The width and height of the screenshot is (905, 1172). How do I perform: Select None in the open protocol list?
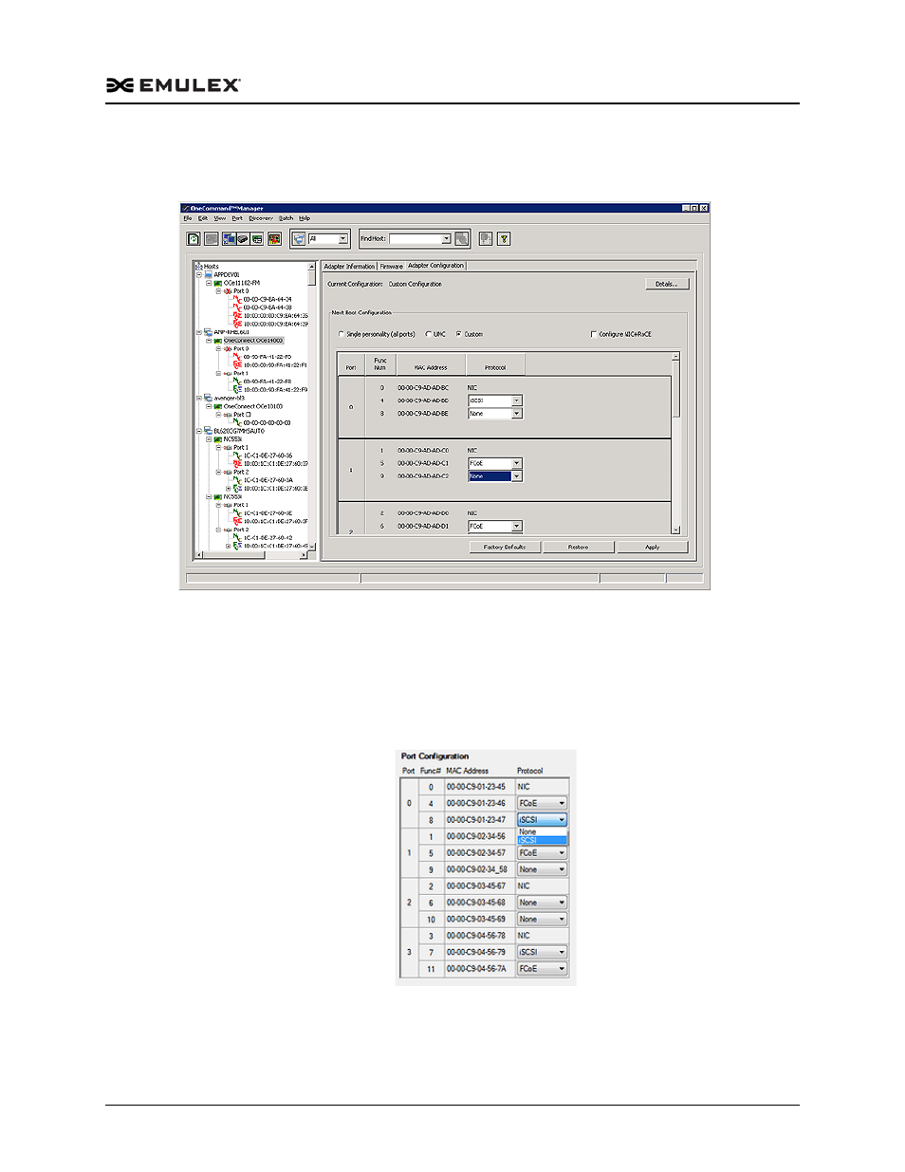point(542,831)
